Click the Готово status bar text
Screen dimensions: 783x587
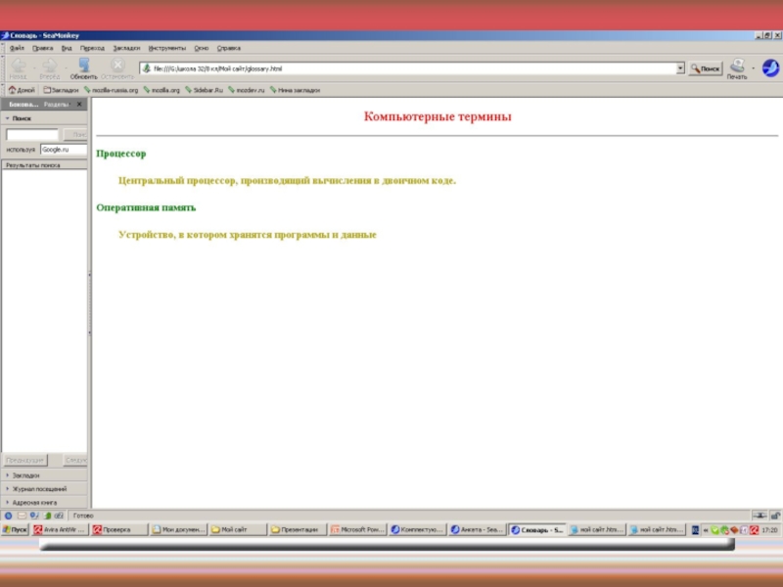pos(83,516)
